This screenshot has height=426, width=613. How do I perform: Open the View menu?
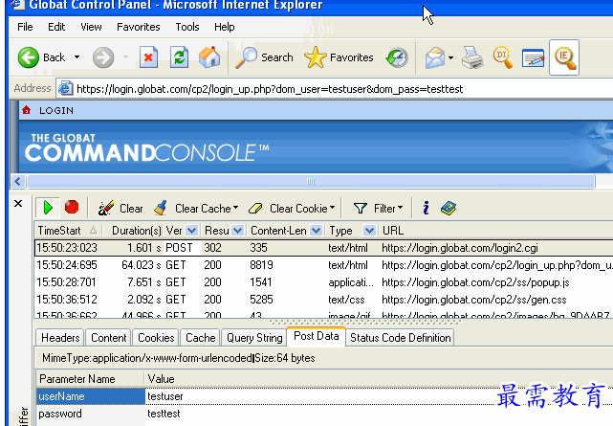(91, 27)
